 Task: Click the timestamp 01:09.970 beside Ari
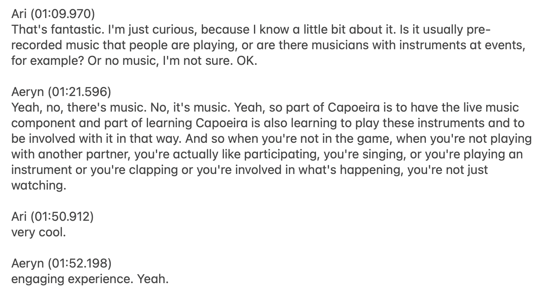tap(64, 14)
